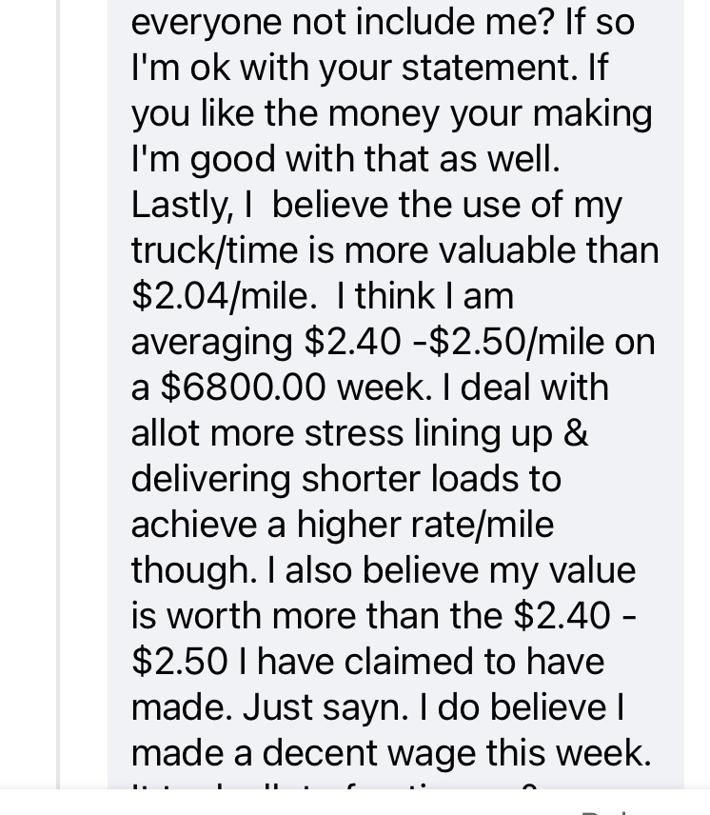
Task: Tap the partially visible Reply button
Action: point(609,809)
